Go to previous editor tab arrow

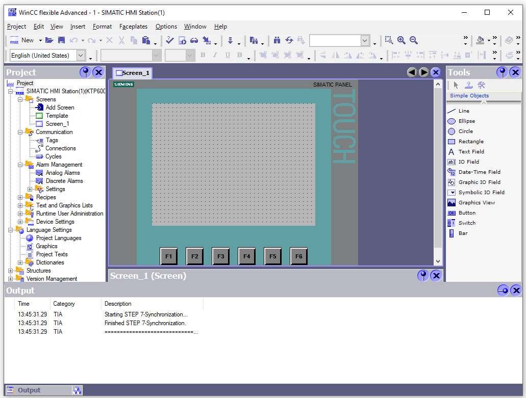[x=412, y=72]
